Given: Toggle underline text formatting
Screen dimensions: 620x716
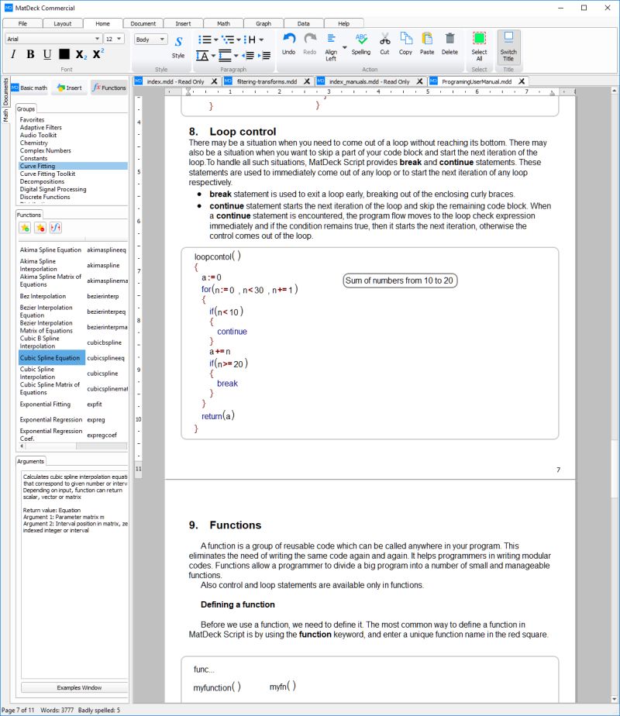Looking at the screenshot, I should pos(47,54).
